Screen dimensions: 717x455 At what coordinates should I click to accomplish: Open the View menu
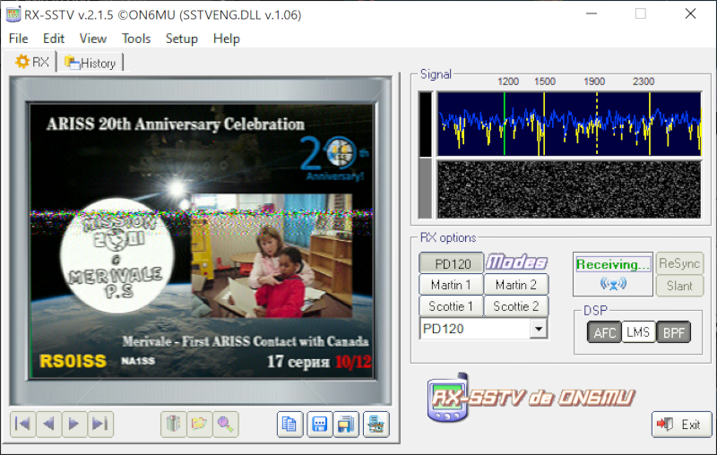[93, 39]
